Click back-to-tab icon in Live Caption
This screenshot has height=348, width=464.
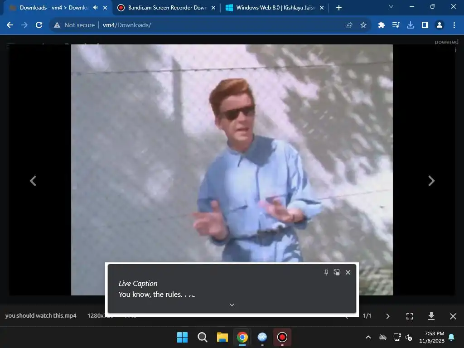pos(337,272)
